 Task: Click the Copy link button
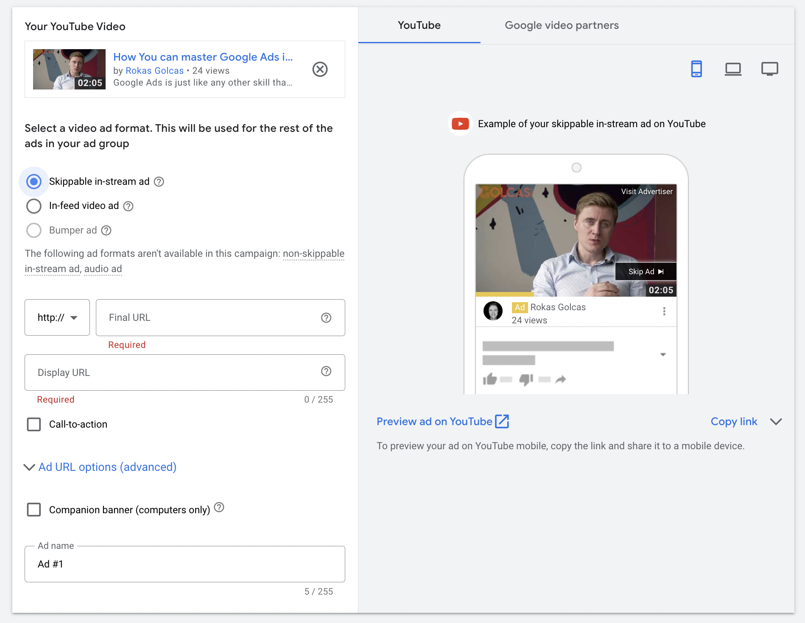[x=734, y=422]
